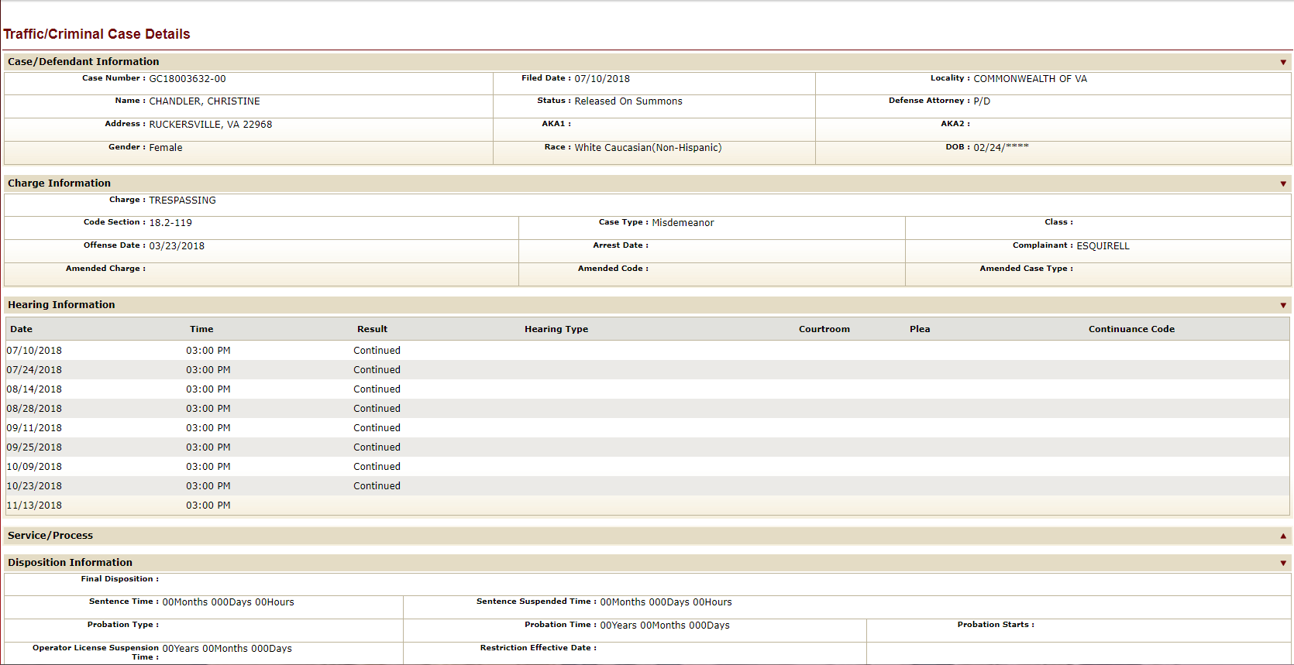Click the Probation Starts label
Image resolution: width=1294 pixels, height=665 pixels.
pyautogui.click(x=996, y=625)
